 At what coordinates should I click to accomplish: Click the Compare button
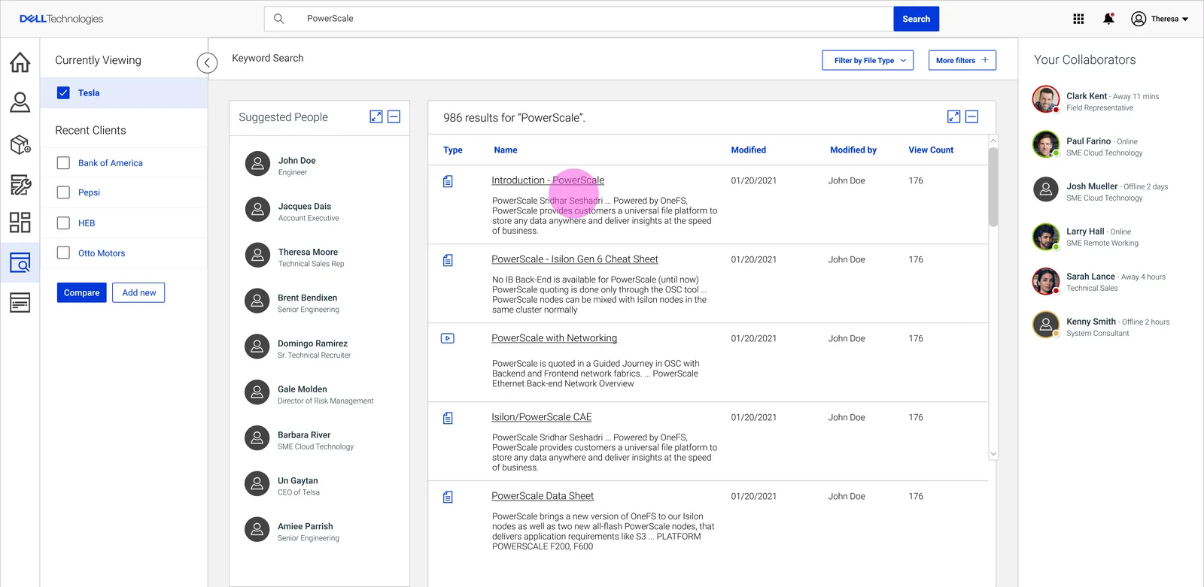click(x=81, y=292)
